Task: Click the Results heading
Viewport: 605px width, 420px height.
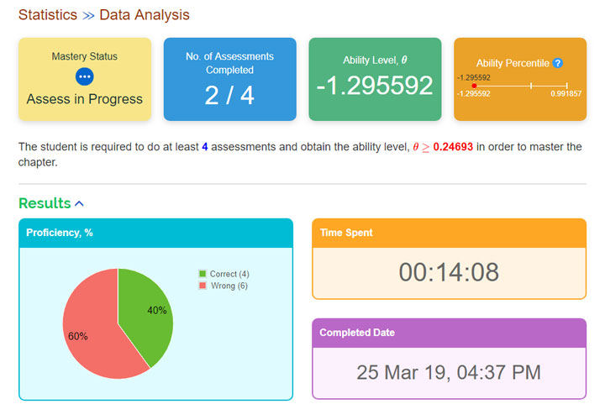Action: pos(45,203)
